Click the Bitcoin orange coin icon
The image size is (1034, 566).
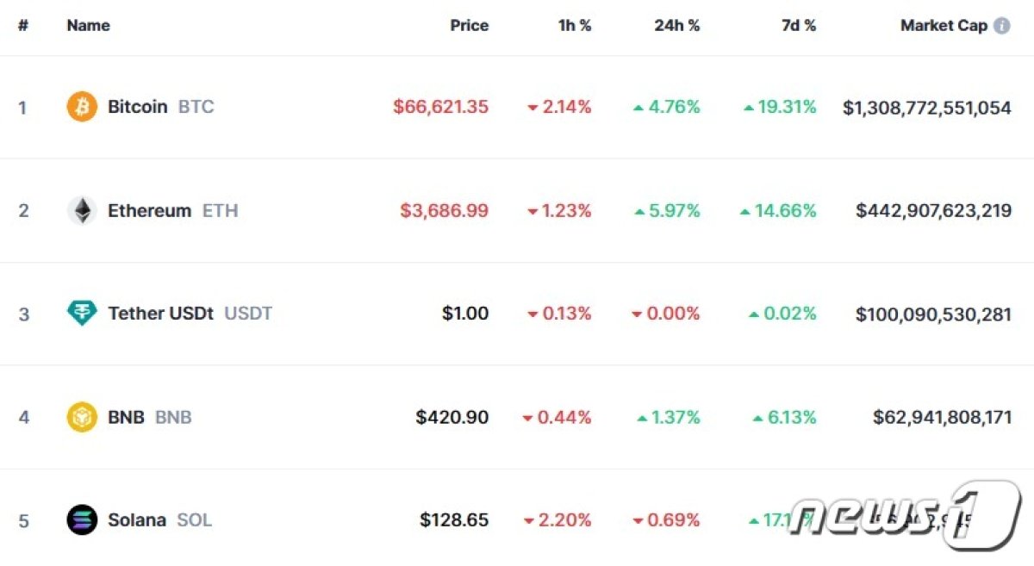[82, 107]
